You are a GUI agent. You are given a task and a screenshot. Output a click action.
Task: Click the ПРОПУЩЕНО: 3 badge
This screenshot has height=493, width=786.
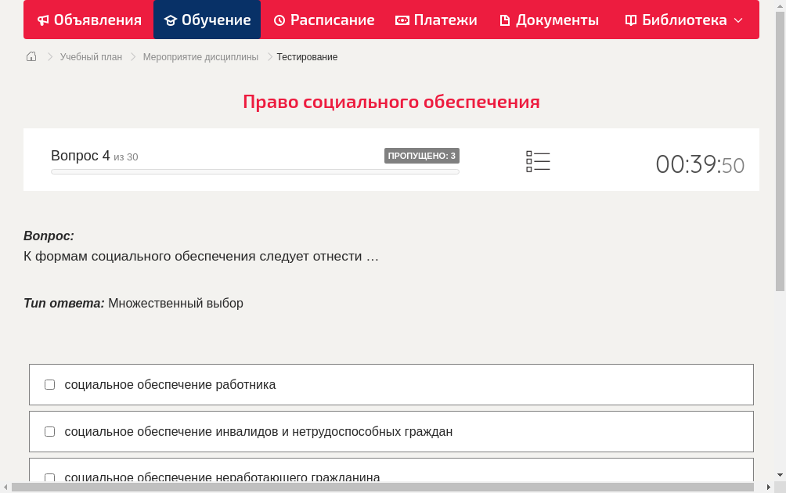coord(423,156)
